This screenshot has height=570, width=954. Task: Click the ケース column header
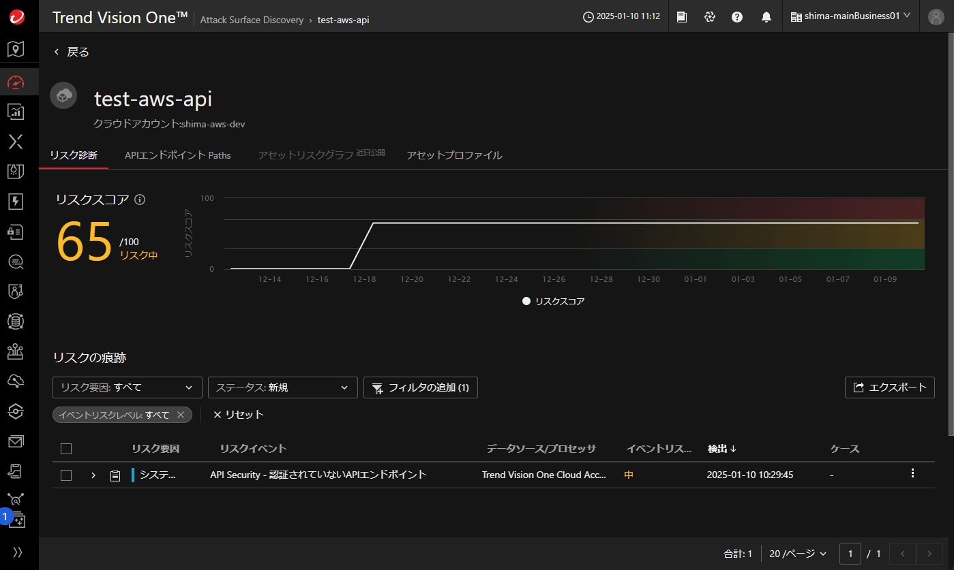pos(845,449)
